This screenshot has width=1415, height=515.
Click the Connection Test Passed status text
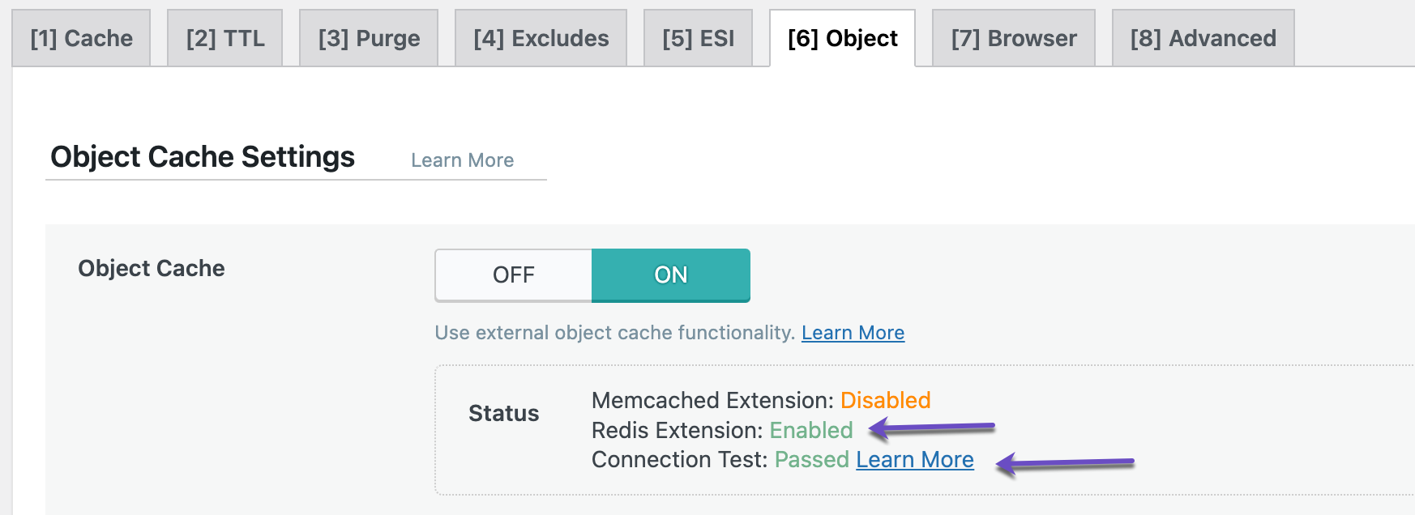(x=811, y=460)
